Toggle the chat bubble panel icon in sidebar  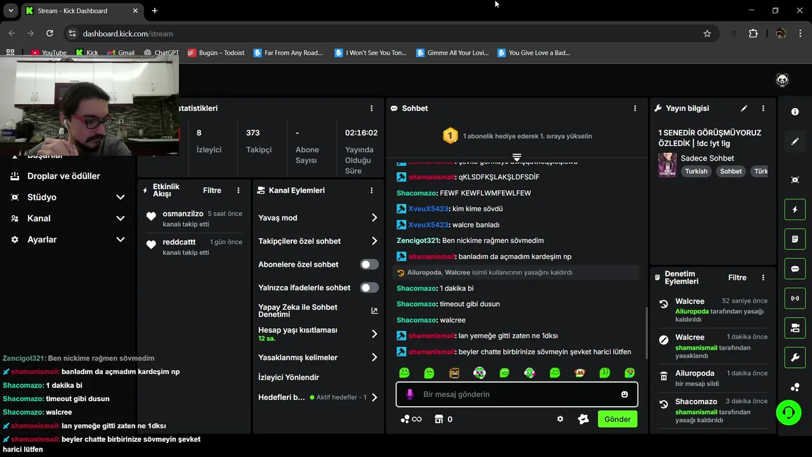(x=795, y=269)
